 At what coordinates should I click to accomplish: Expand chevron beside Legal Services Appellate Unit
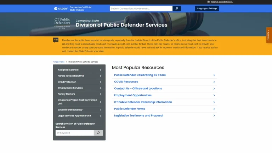pos(101,116)
